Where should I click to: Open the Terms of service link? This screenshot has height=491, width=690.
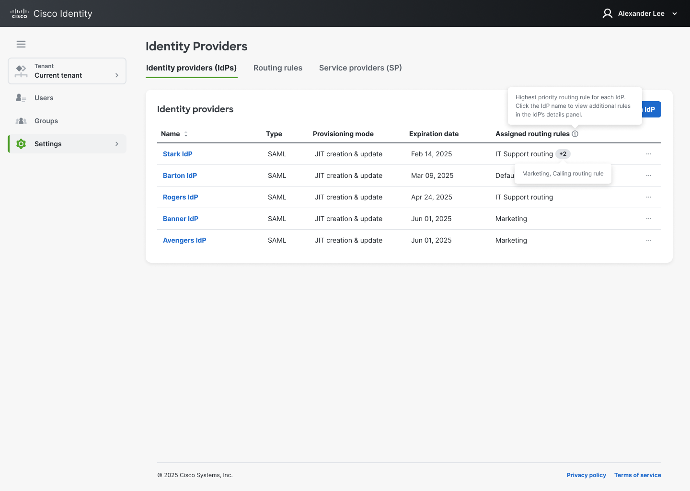point(638,475)
